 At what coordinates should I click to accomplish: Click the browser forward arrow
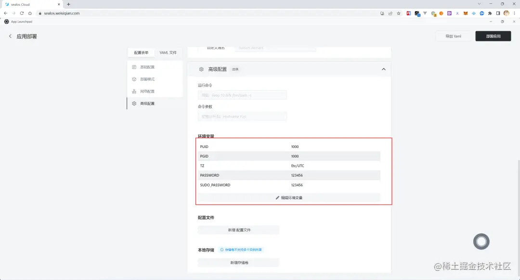pos(13,13)
